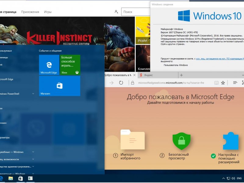The width and height of the screenshot is (244, 183).
Task: Open the Xbox tile in Start menu
Action: pos(70,65)
